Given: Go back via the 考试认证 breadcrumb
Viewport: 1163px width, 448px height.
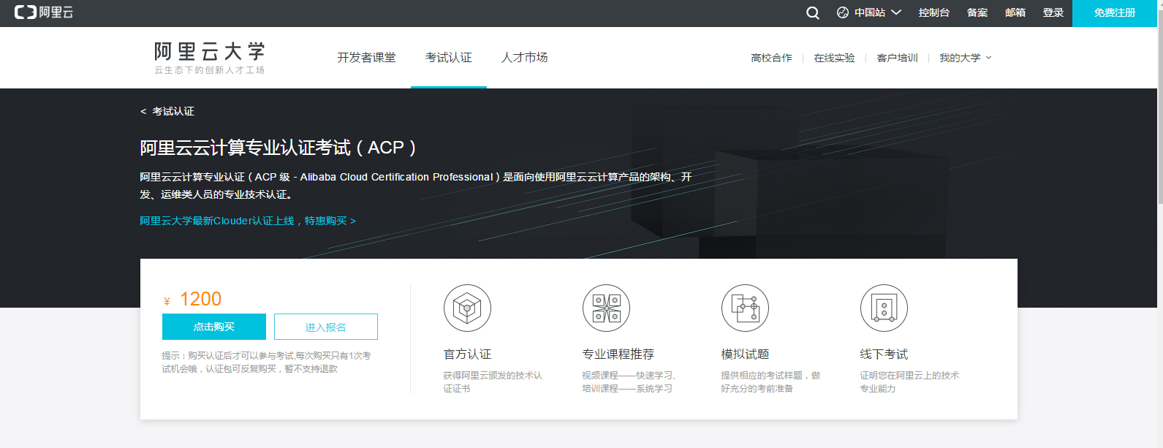Looking at the screenshot, I should (x=167, y=111).
